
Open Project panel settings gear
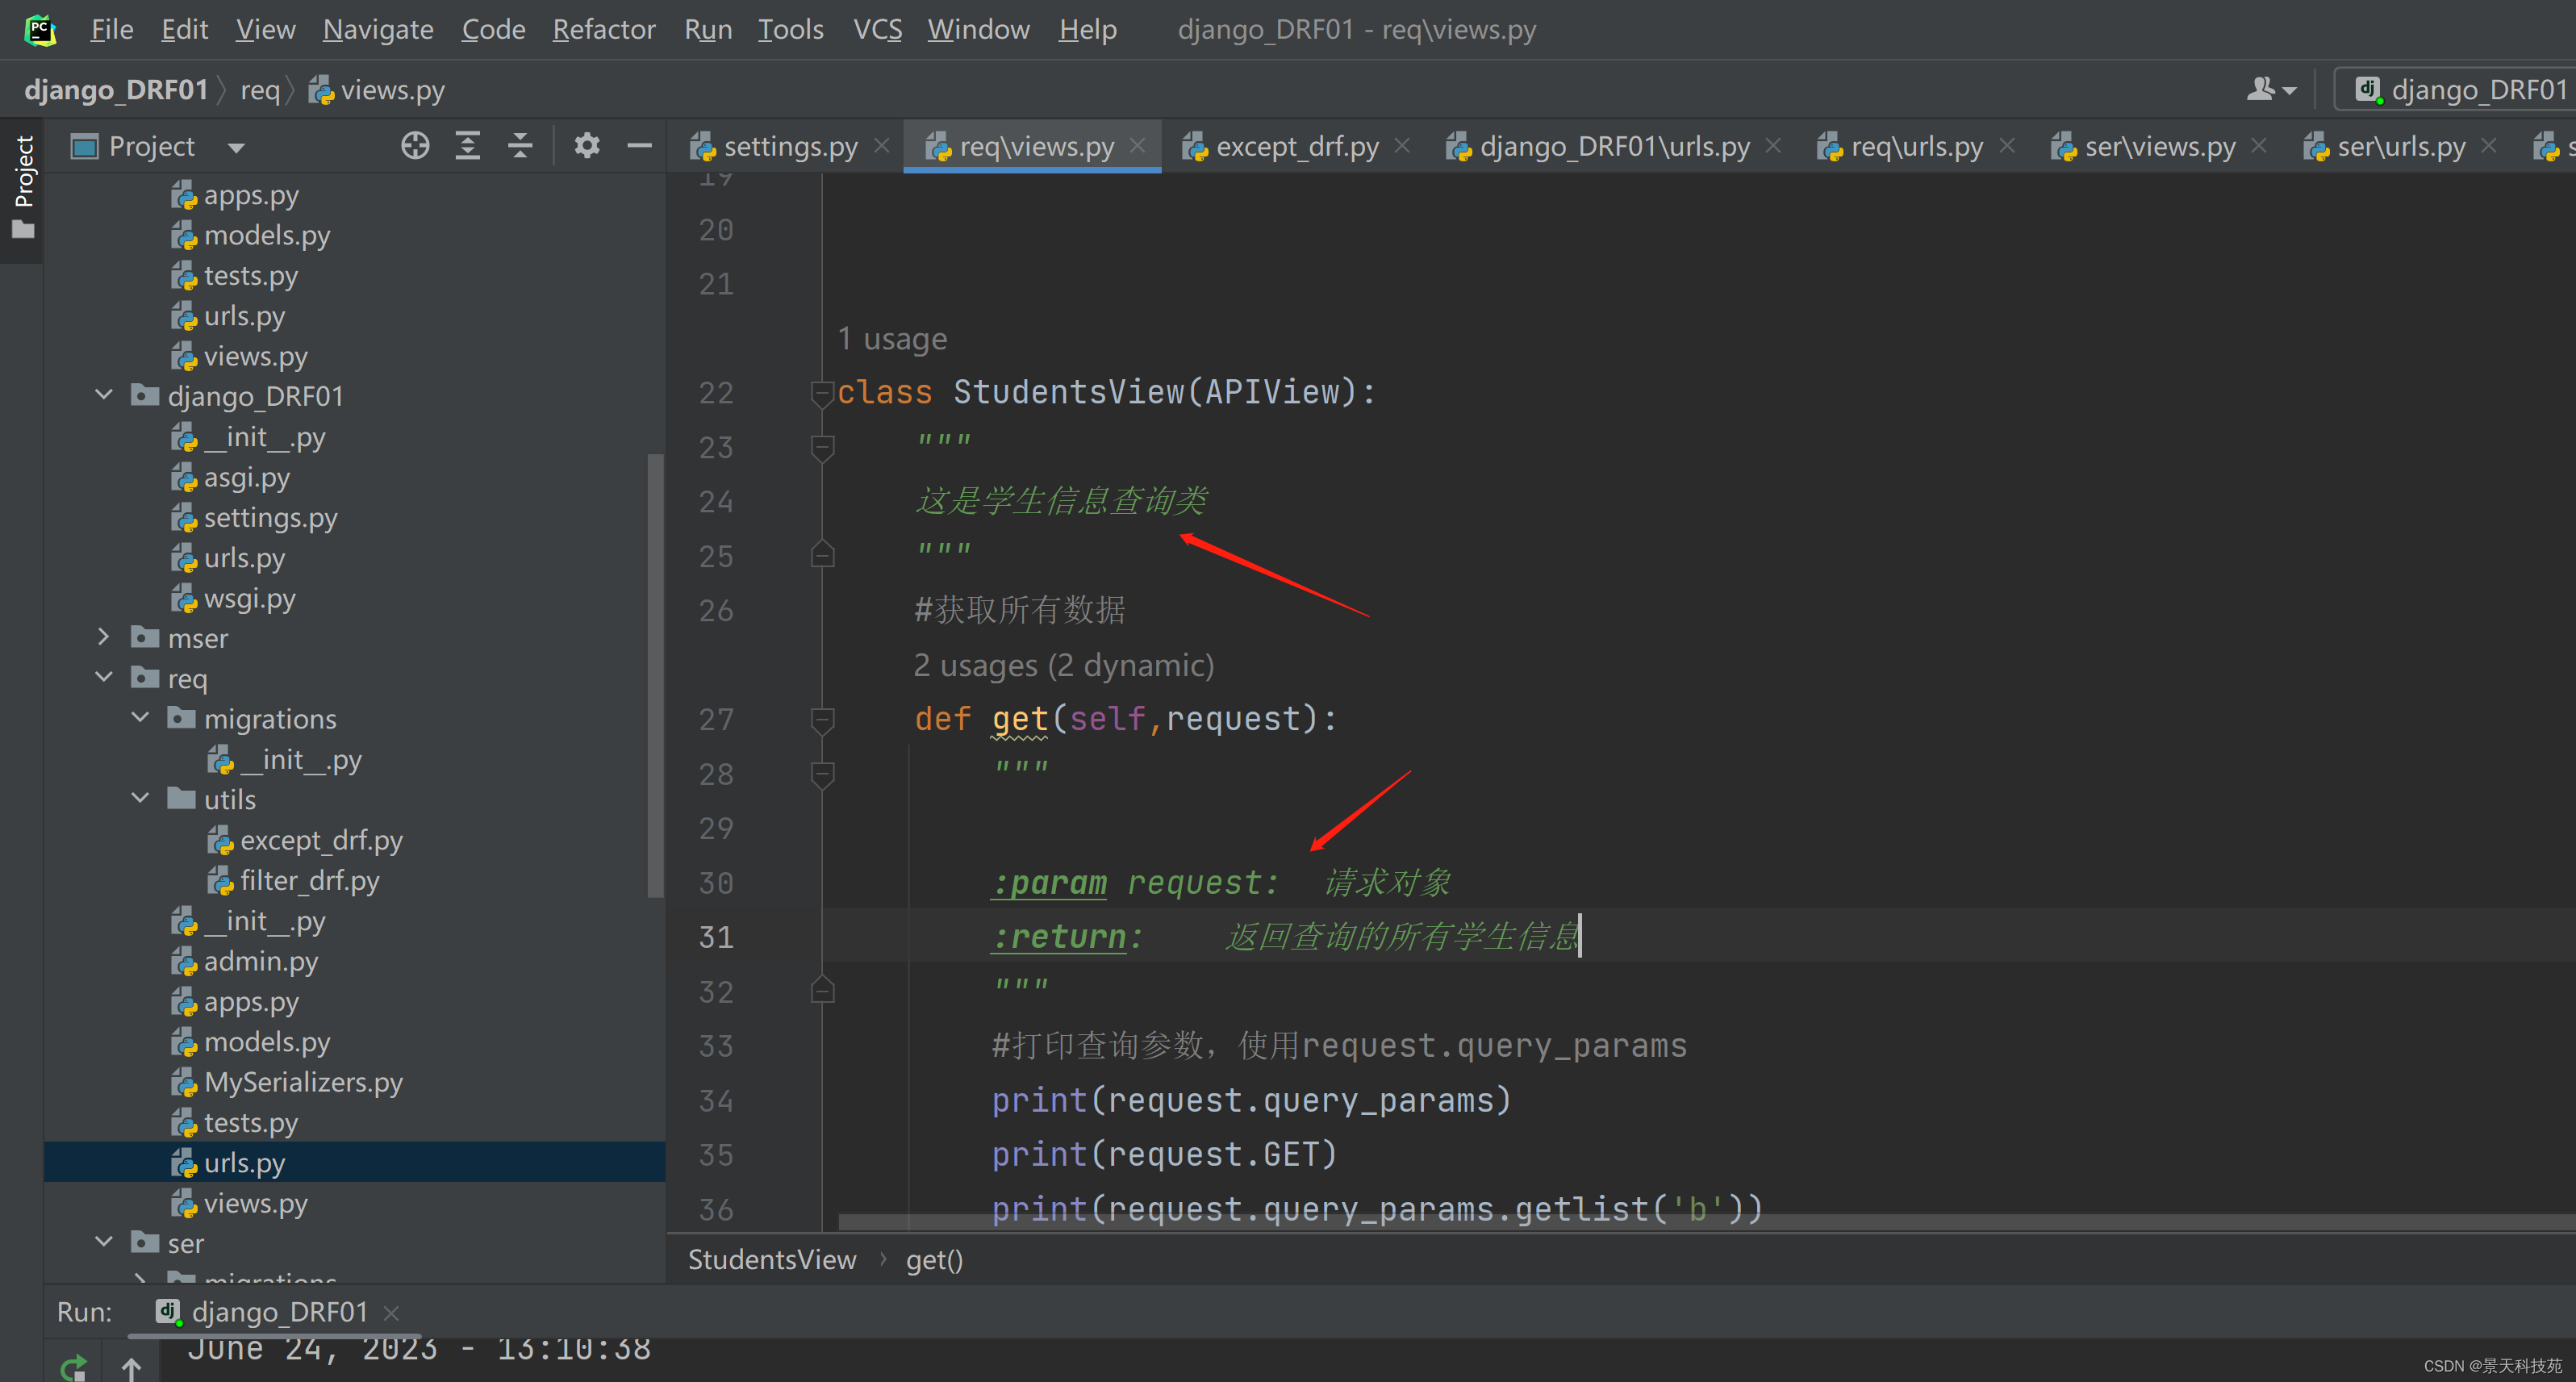point(587,146)
